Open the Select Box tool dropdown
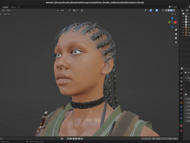This screenshot has width=190, height=143. (8, 14)
